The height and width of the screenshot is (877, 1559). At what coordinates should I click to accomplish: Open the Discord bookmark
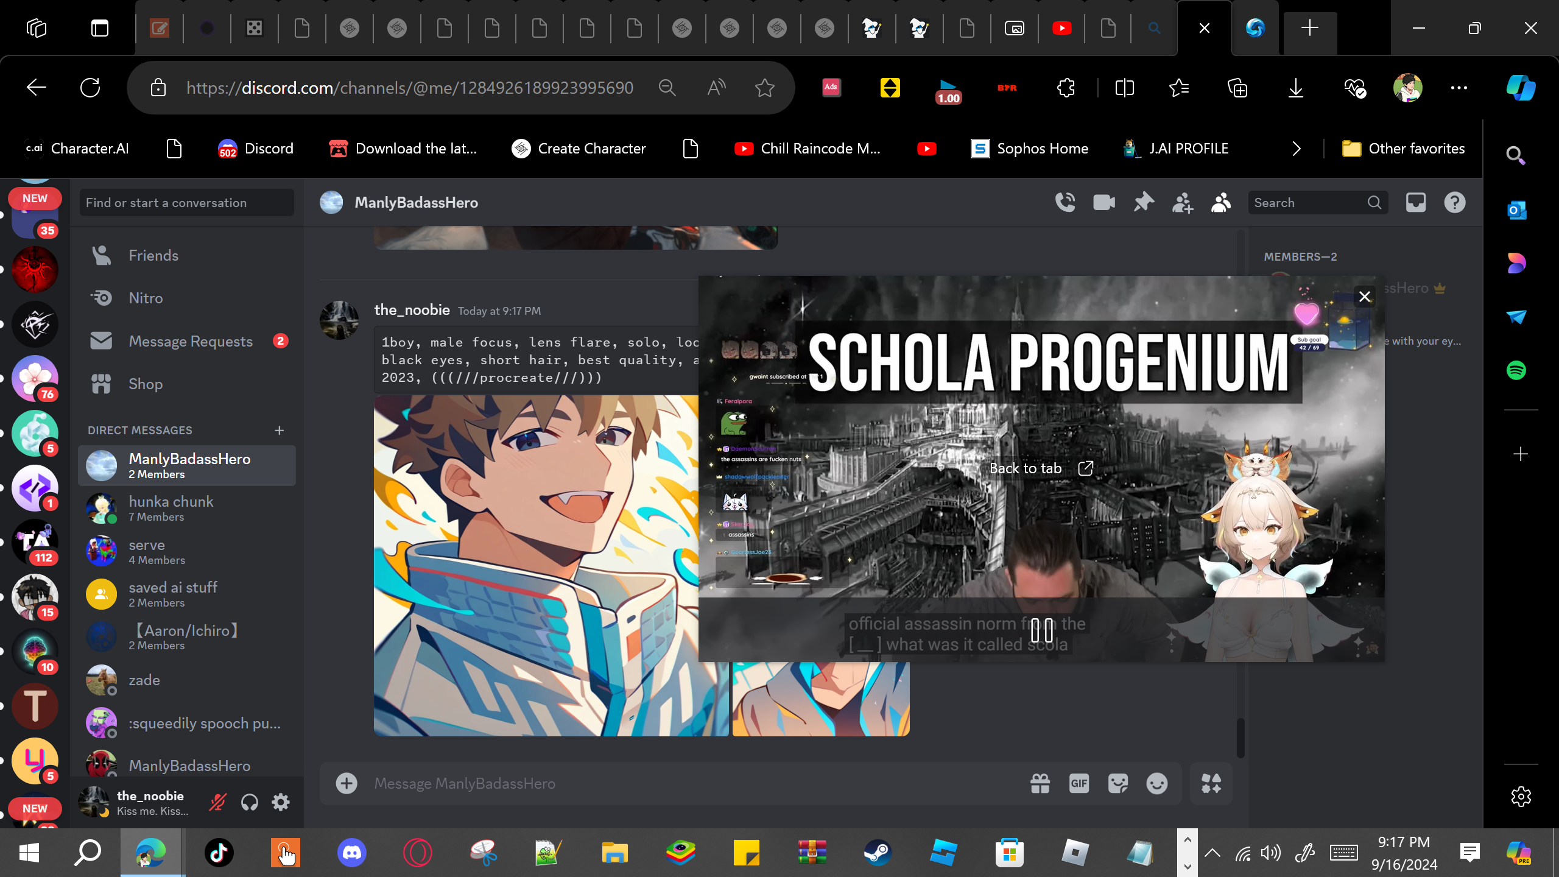click(x=256, y=149)
